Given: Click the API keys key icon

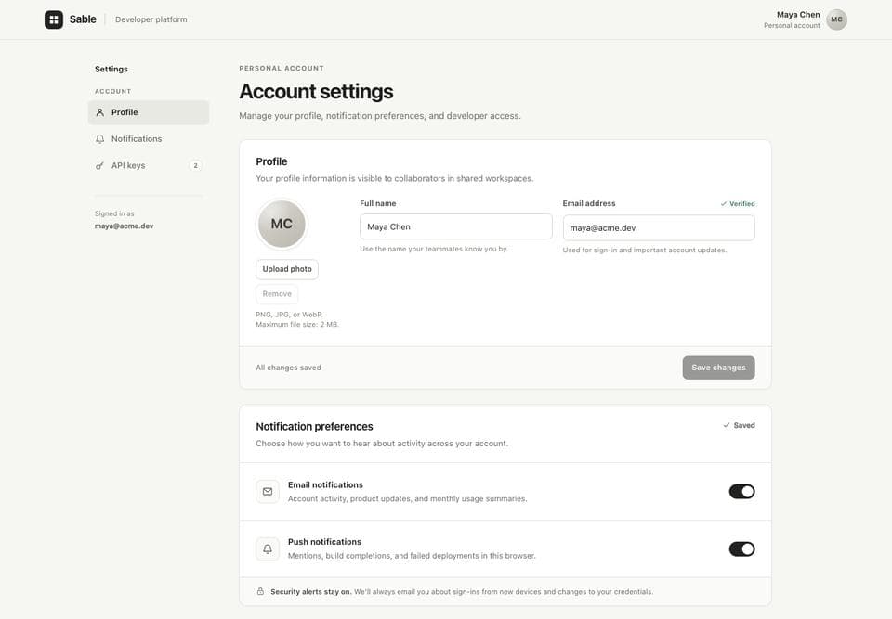Looking at the screenshot, I should 100,165.
